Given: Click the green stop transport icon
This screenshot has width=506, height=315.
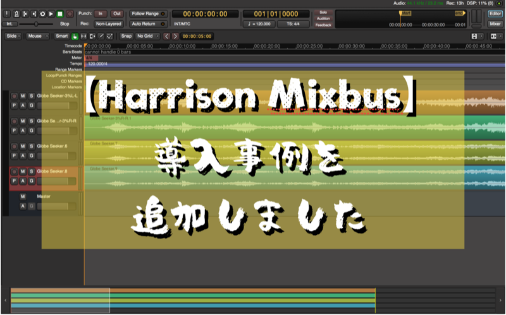Looking at the screenshot, I should [59, 14].
